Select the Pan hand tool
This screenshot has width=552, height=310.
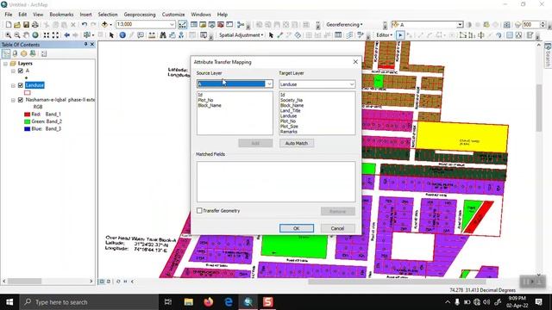point(26,35)
